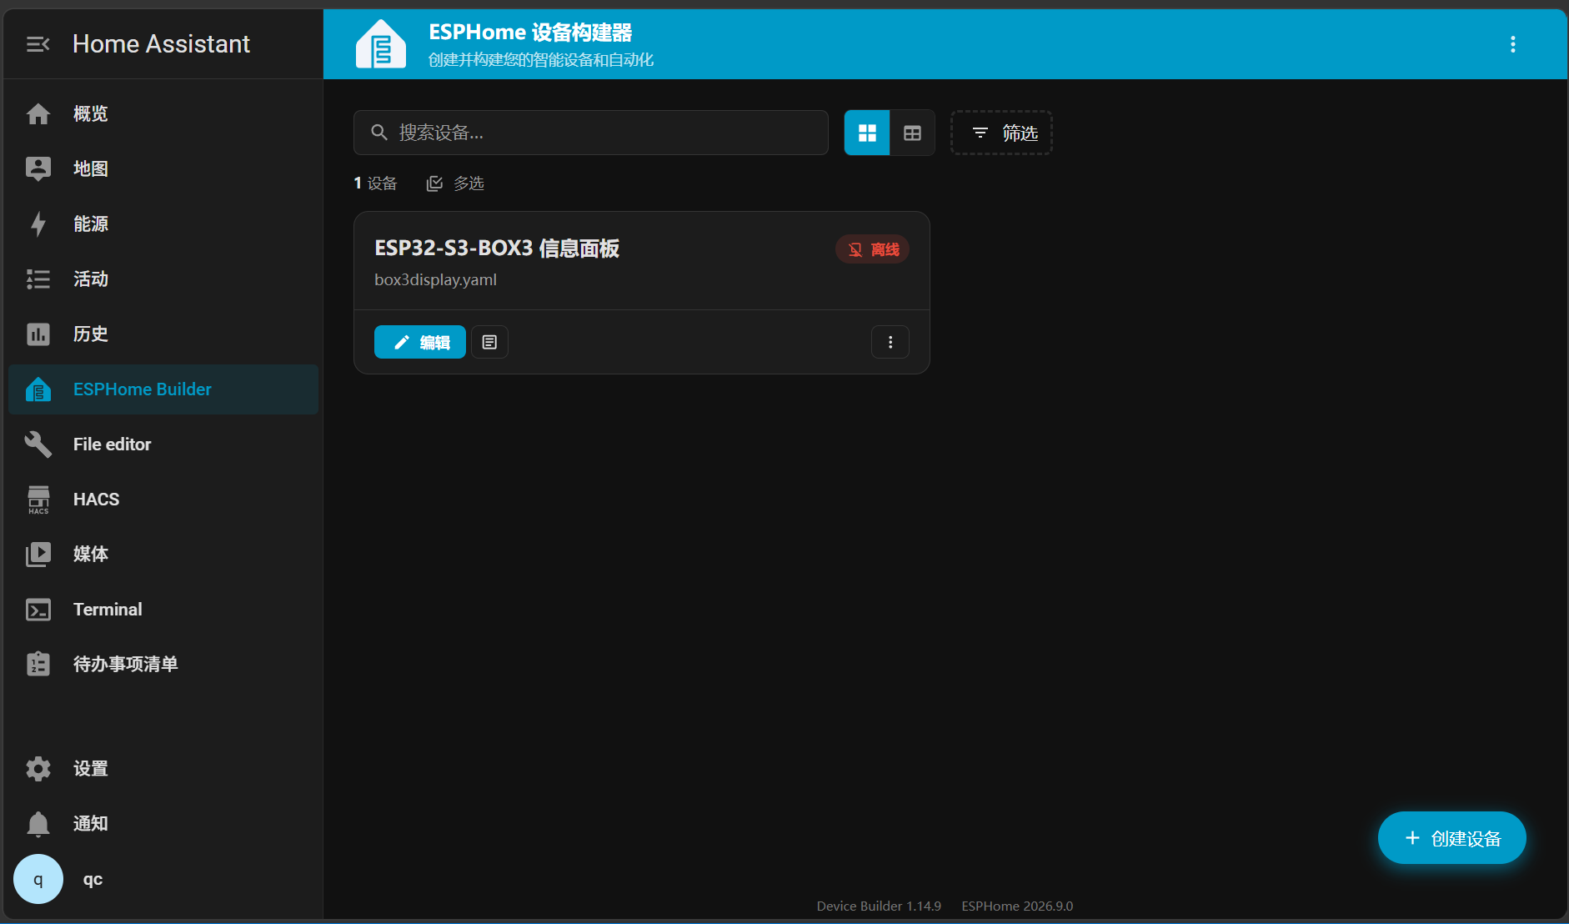This screenshot has width=1569, height=924.
Task: Open the 筛选 filter options
Action: tap(1002, 133)
